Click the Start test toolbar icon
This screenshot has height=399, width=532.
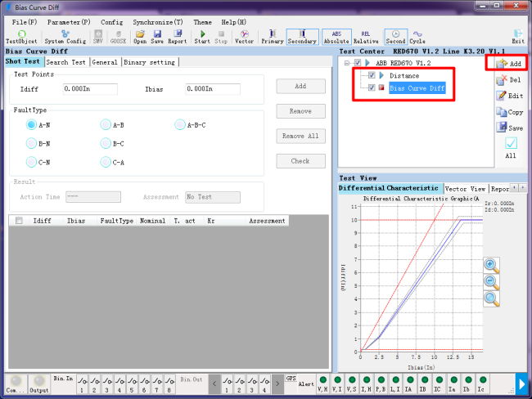tap(201, 35)
